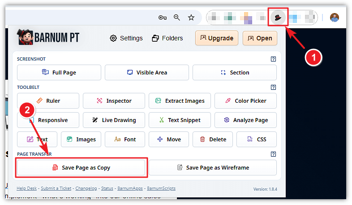The width and height of the screenshot is (352, 205).
Task: Click the Barnum PT top hat extension icon
Action: point(278,17)
